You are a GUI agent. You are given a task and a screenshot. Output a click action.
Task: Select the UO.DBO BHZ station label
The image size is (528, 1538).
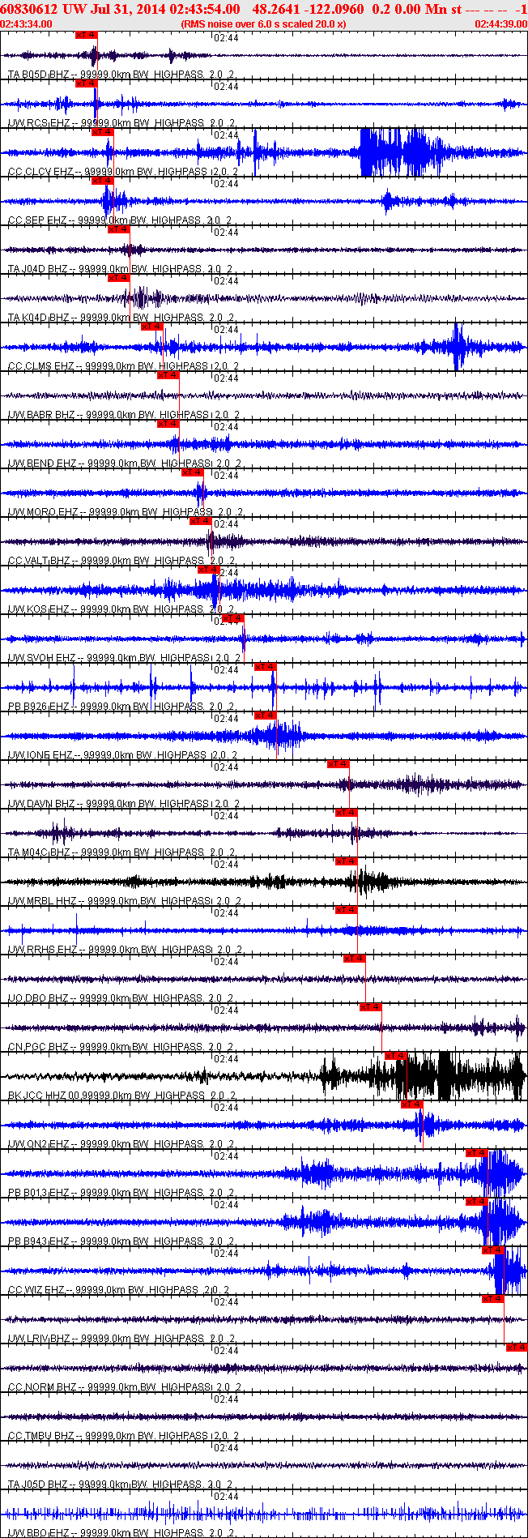pyautogui.click(x=121, y=998)
